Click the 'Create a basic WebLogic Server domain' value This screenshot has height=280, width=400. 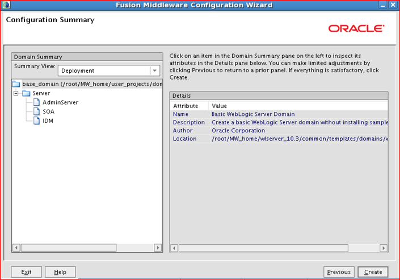(x=299, y=122)
